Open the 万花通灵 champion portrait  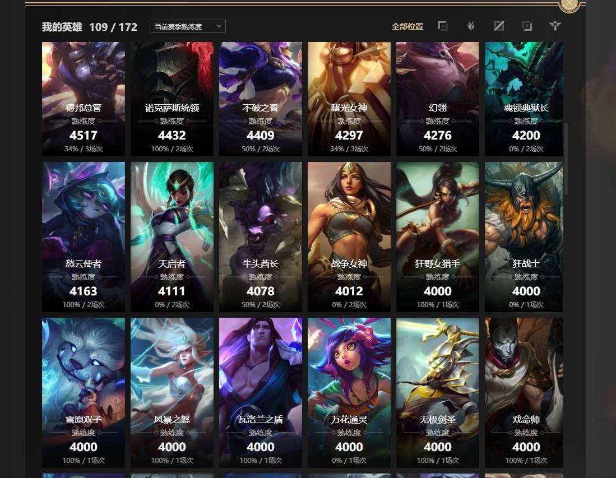coord(349,393)
